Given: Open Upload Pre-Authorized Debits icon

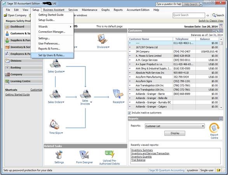Looking at the screenshot, I should (110, 154).
